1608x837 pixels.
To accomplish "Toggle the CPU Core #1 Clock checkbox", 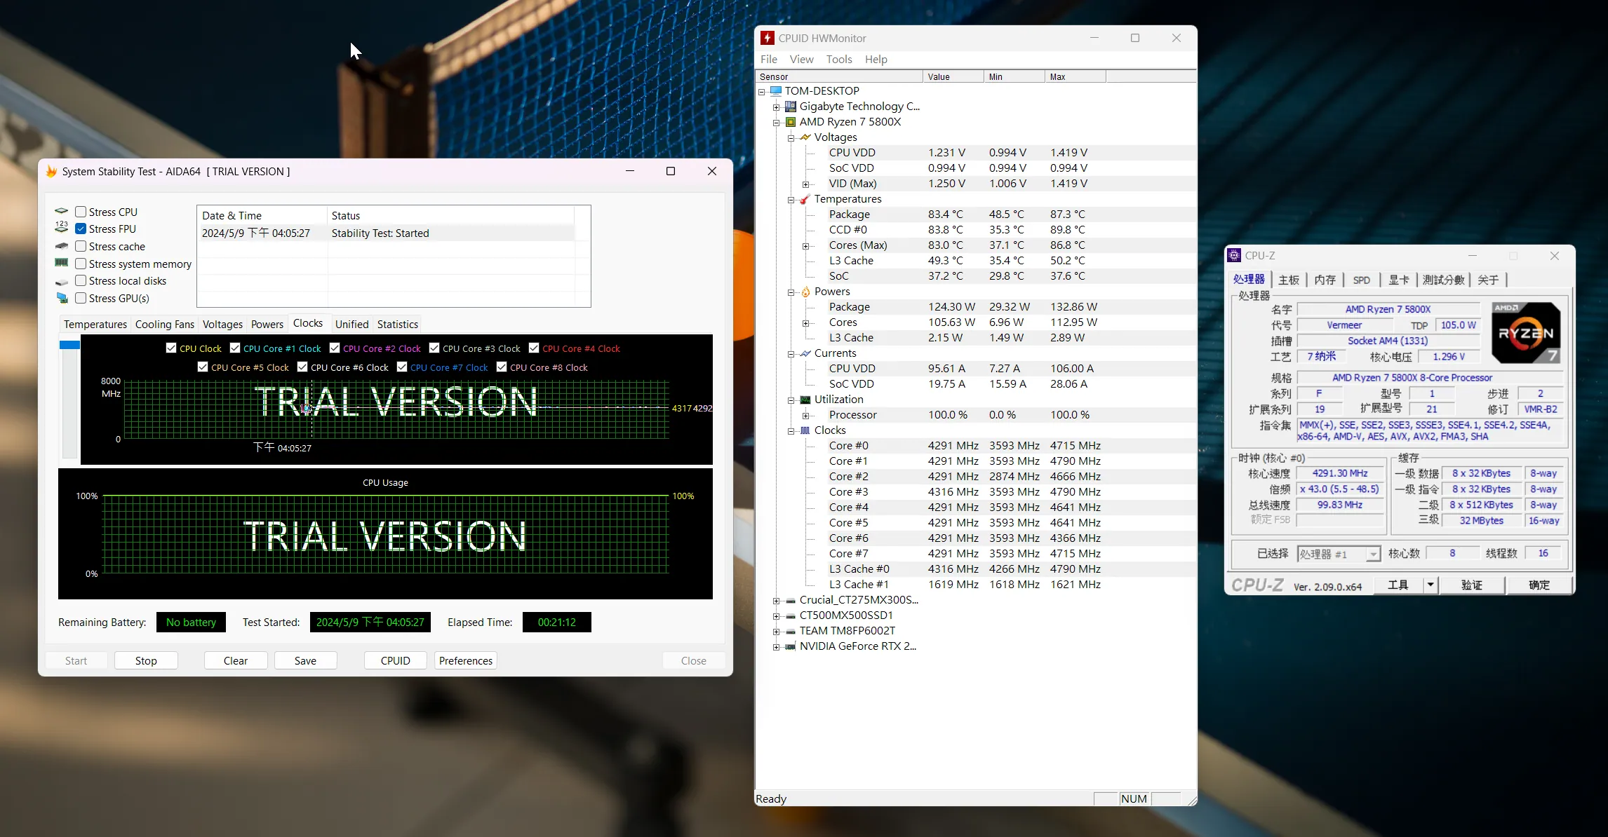I will pos(235,348).
